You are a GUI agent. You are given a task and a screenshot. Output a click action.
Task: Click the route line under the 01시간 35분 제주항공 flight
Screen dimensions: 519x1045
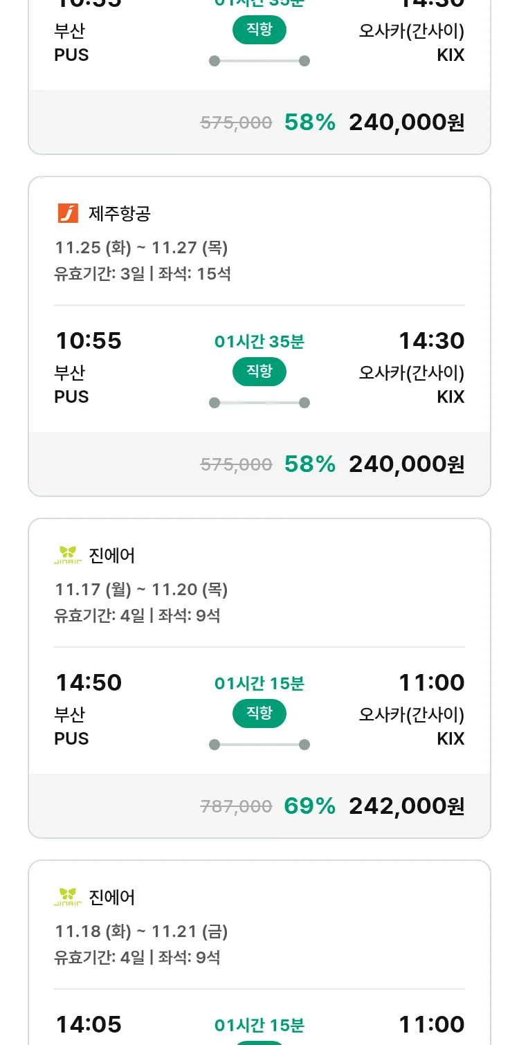pyautogui.click(x=259, y=403)
